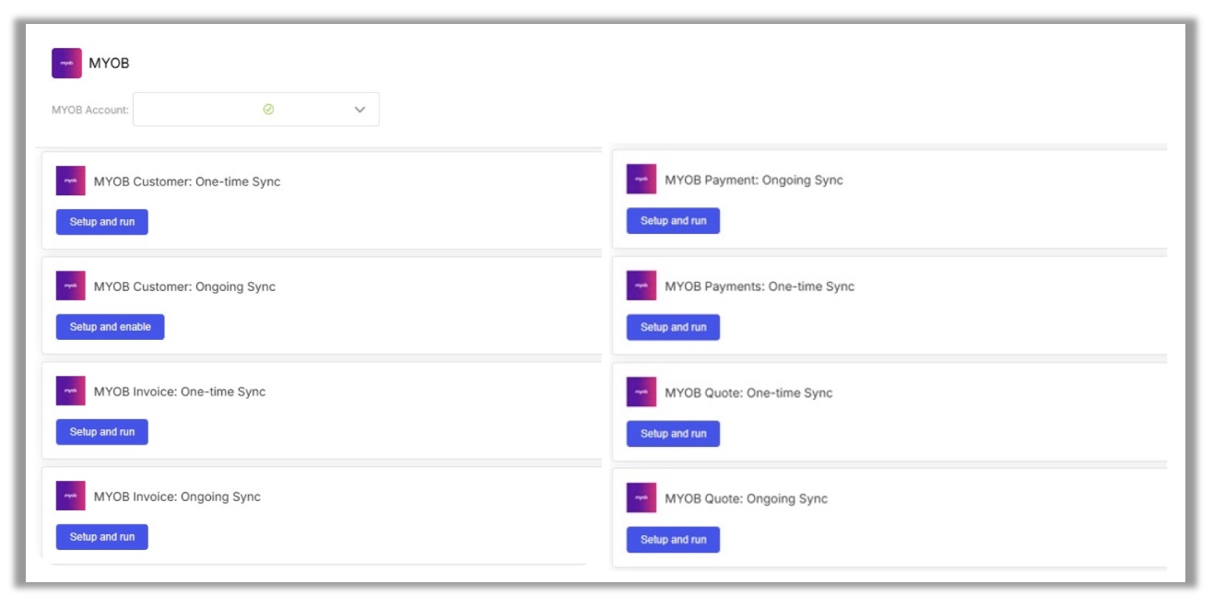Click MYOB icon beside Quote: Ongoing Sync
Screen dimensions: 1213x608
(642, 497)
